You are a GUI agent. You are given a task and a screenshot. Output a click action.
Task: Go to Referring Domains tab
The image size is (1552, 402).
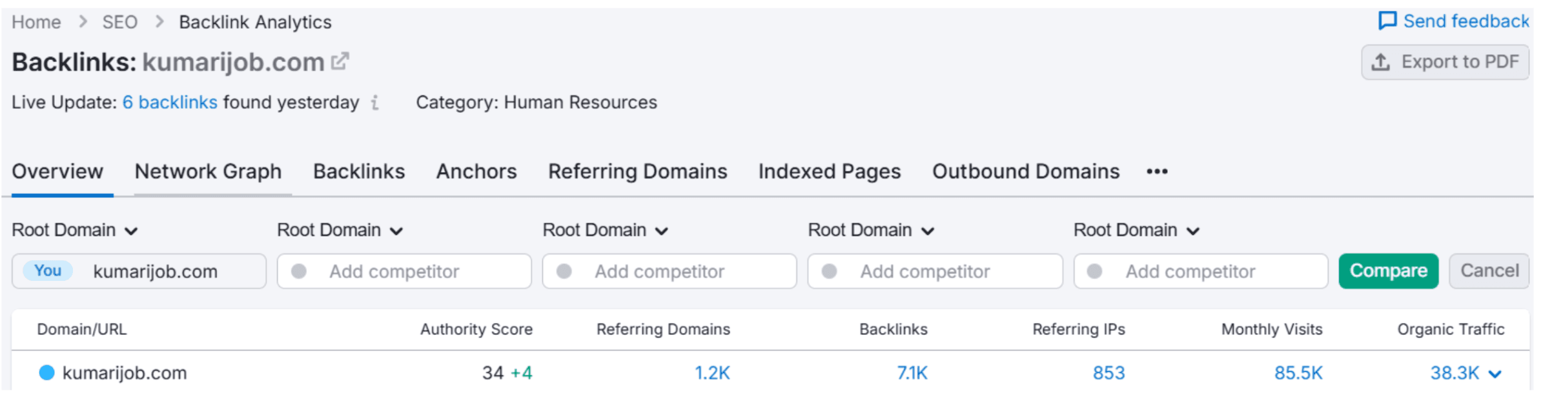[638, 171]
